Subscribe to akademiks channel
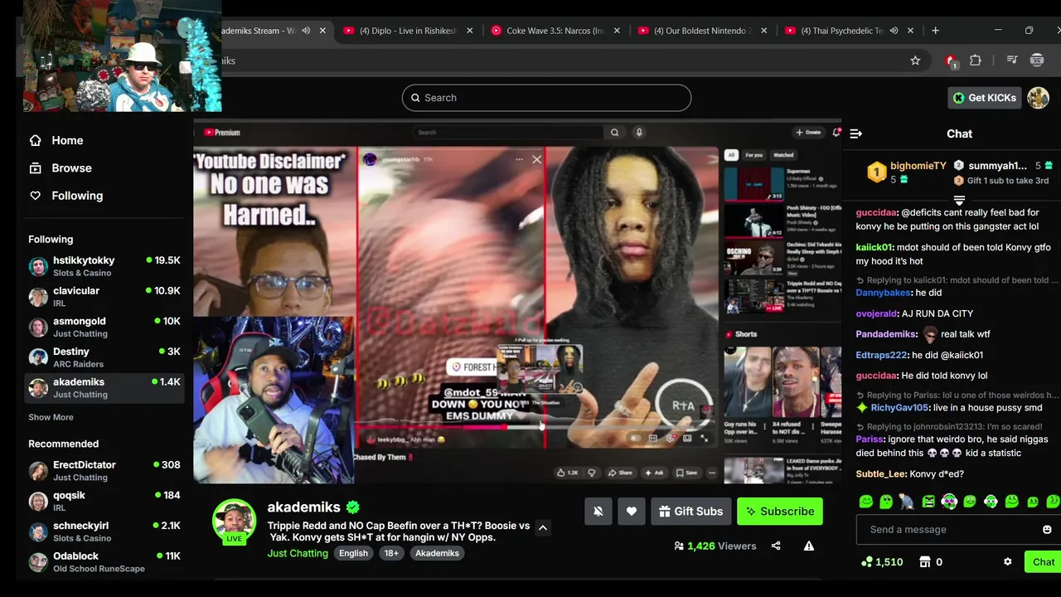 [779, 512]
